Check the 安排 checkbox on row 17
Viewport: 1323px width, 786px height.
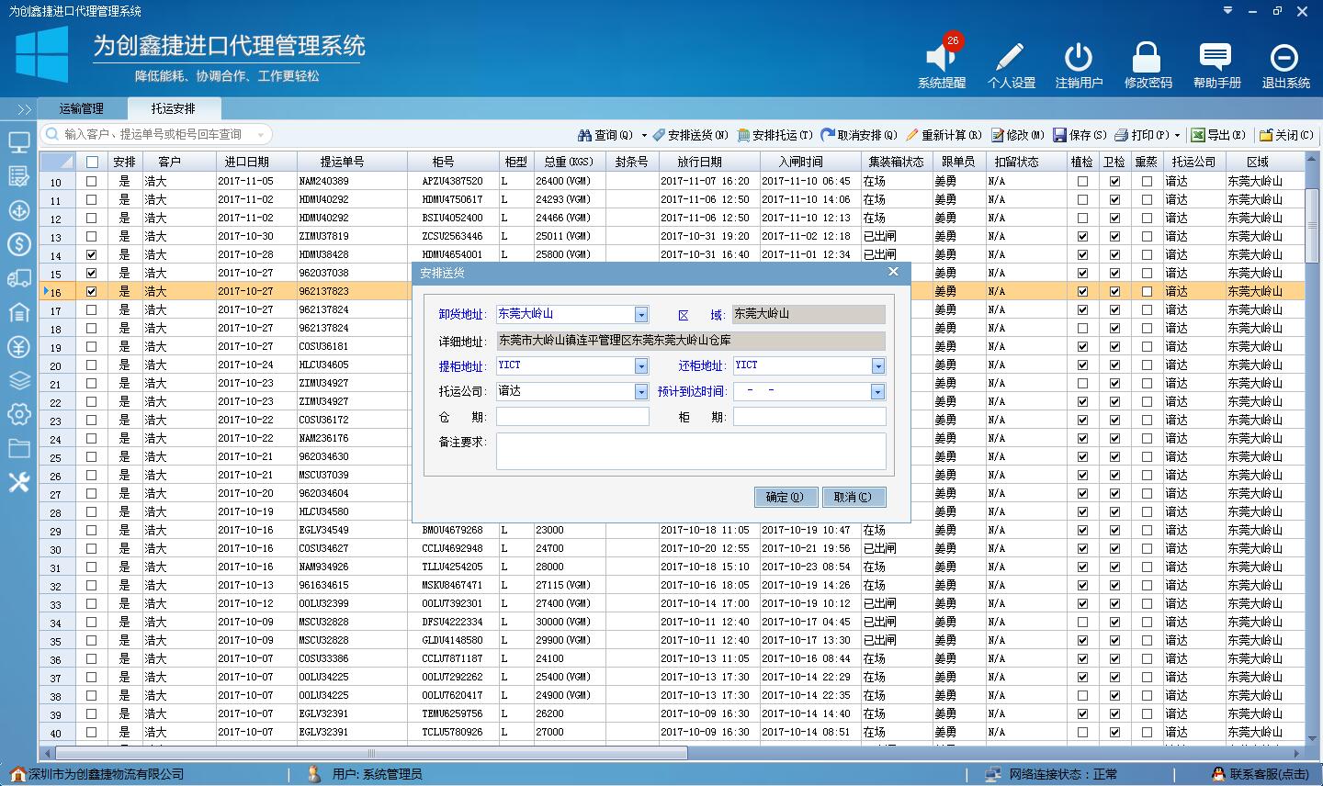(x=89, y=309)
